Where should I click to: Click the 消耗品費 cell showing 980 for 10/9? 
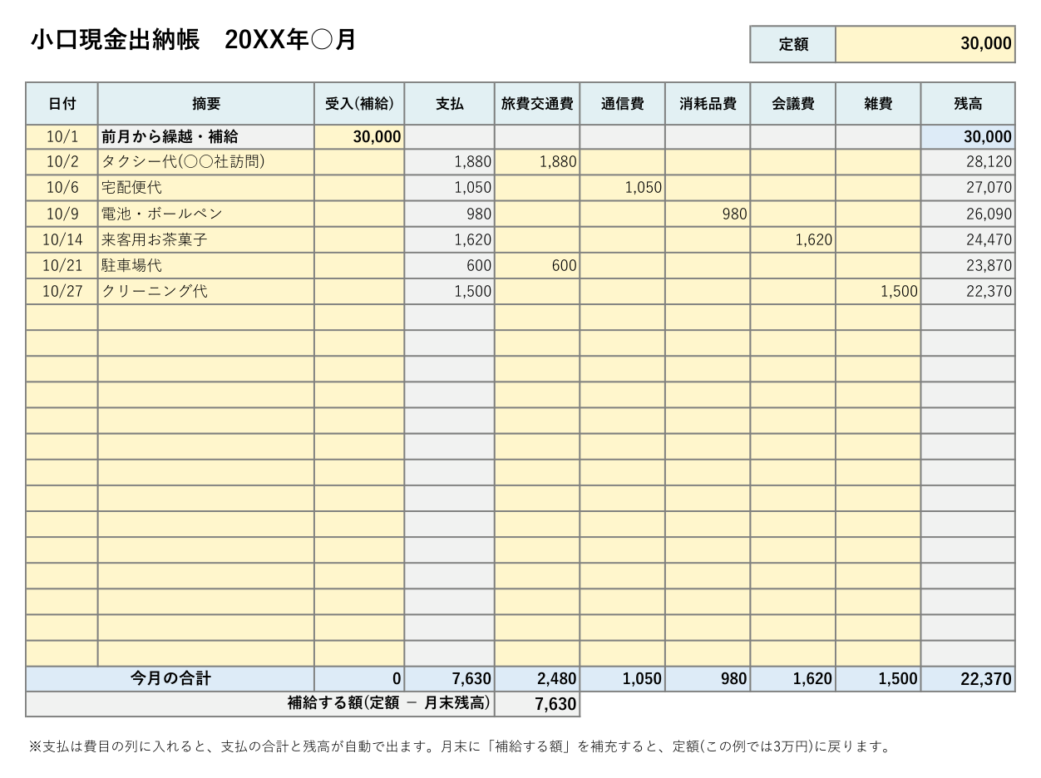[x=708, y=214]
